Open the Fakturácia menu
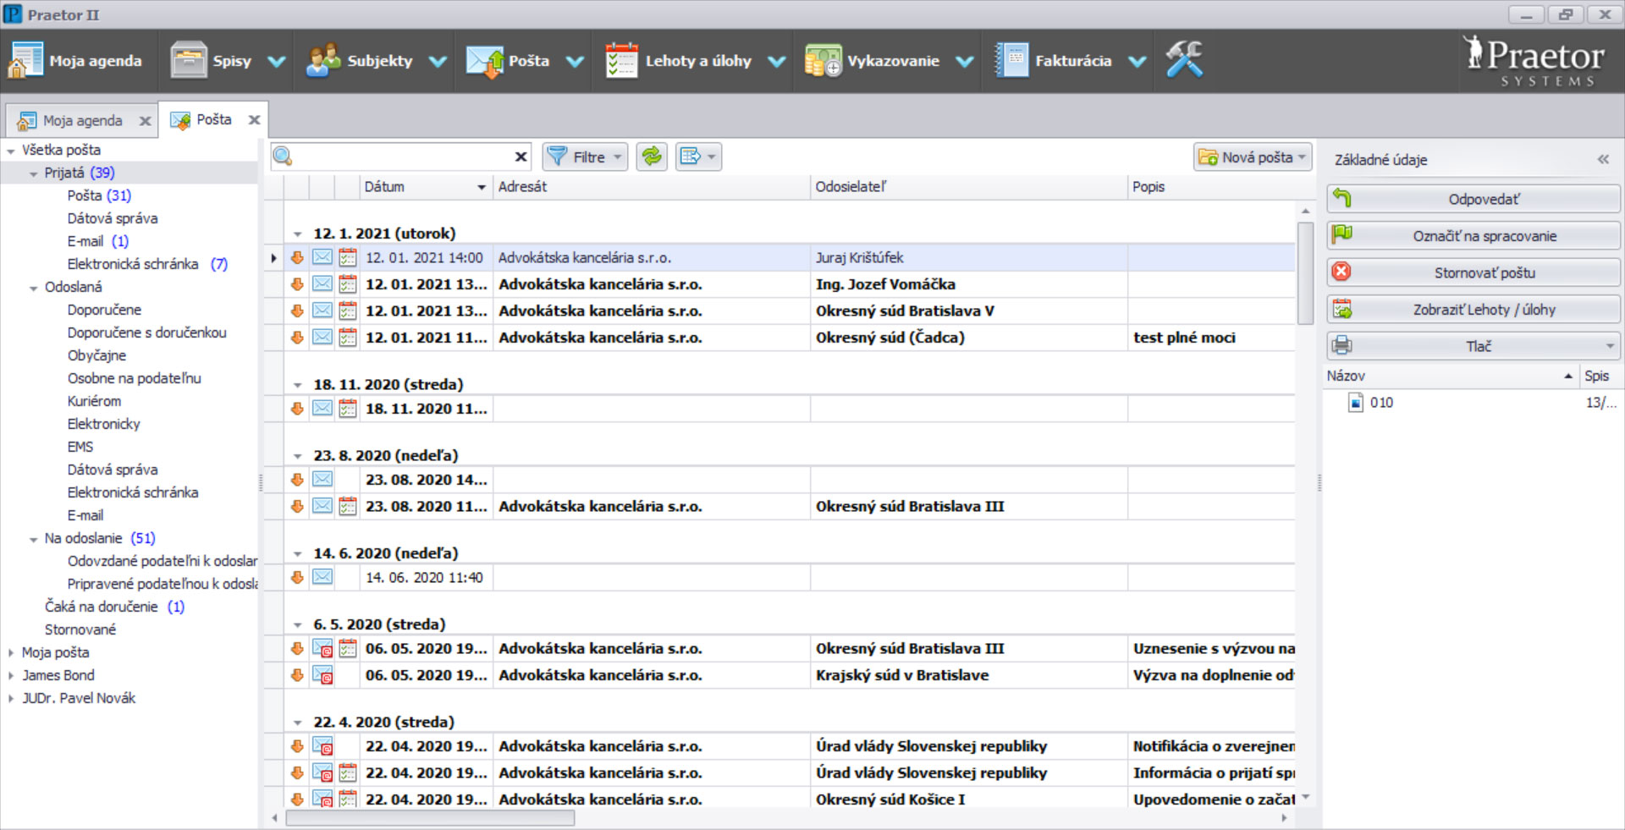 pyautogui.click(x=1072, y=61)
